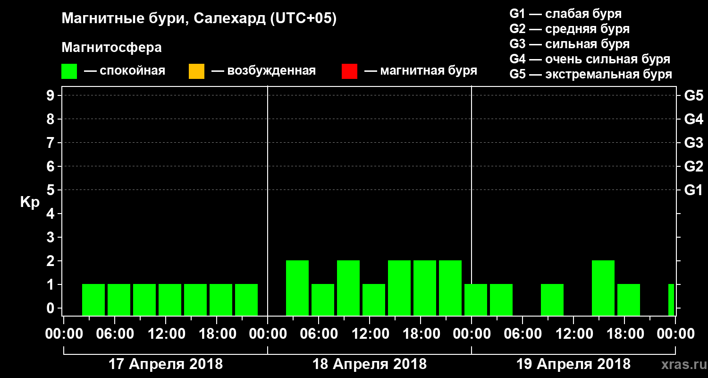Click the Kp value 3 on the axis
This screenshot has height=378, width=708.
pyautogui.click(x=51, y=237)
